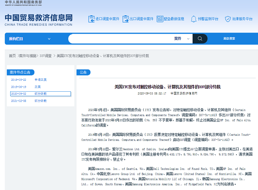Screen dimensions: 258x190
Task: Open 高级搜索 advanced search
Action: click(229, 39)
